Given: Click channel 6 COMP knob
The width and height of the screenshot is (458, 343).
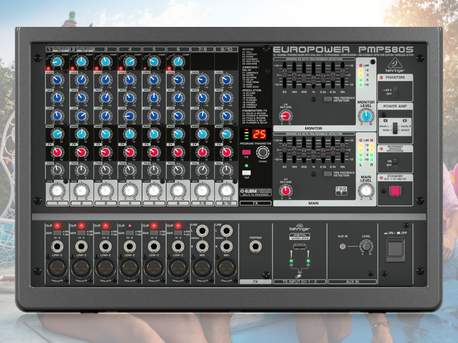Looking at the screenshot, I should point(178,62).
